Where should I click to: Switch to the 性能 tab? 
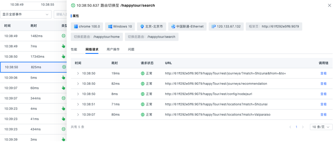click(74, 49)
